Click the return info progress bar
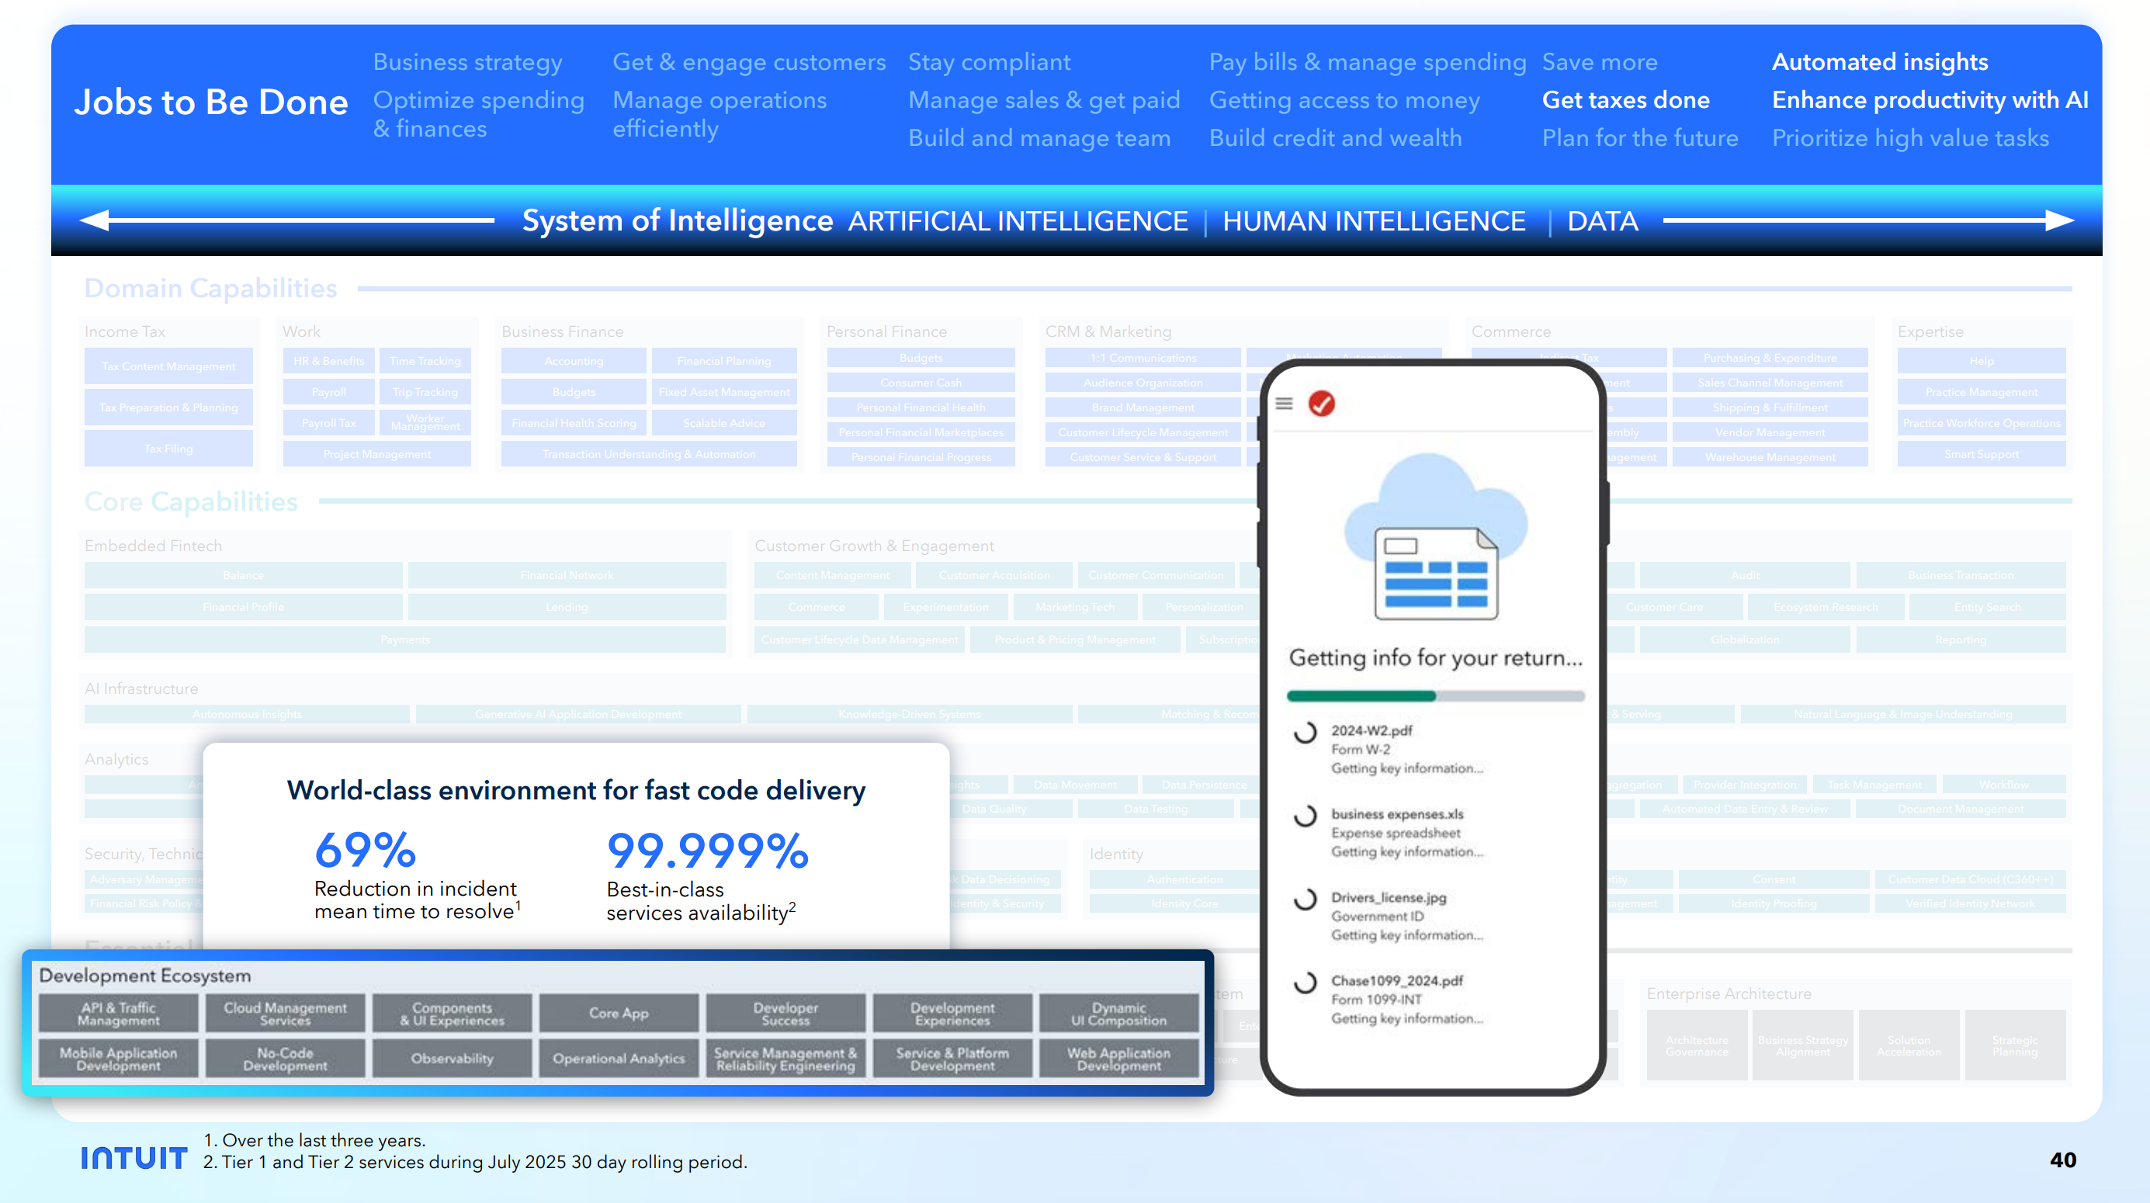 (1434, 695)
